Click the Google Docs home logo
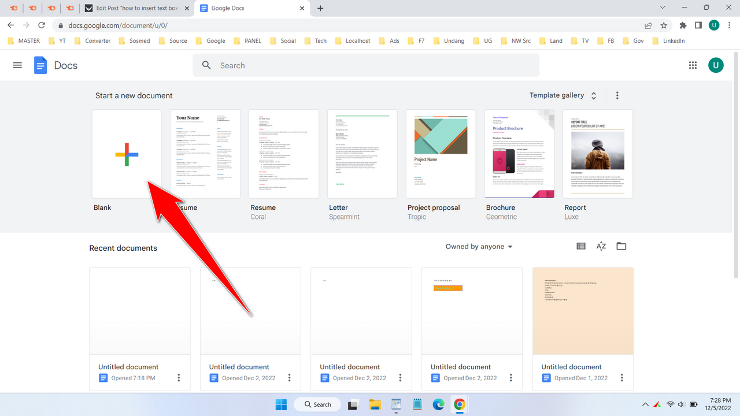 tap(40, 65)
